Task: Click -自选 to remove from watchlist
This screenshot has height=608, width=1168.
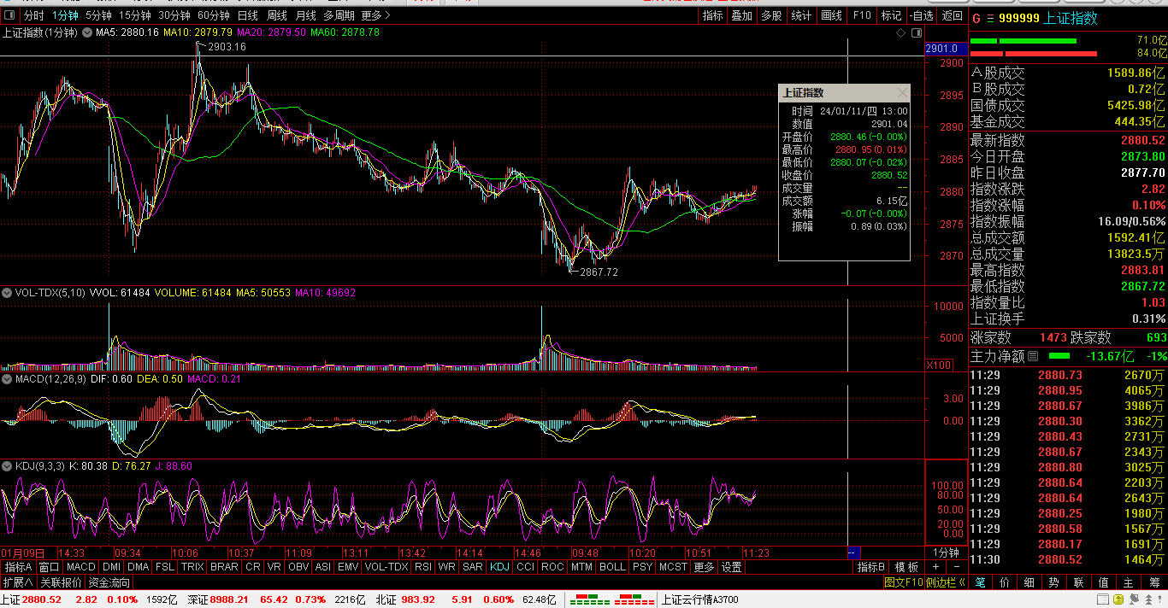Action: pos(922,15)
